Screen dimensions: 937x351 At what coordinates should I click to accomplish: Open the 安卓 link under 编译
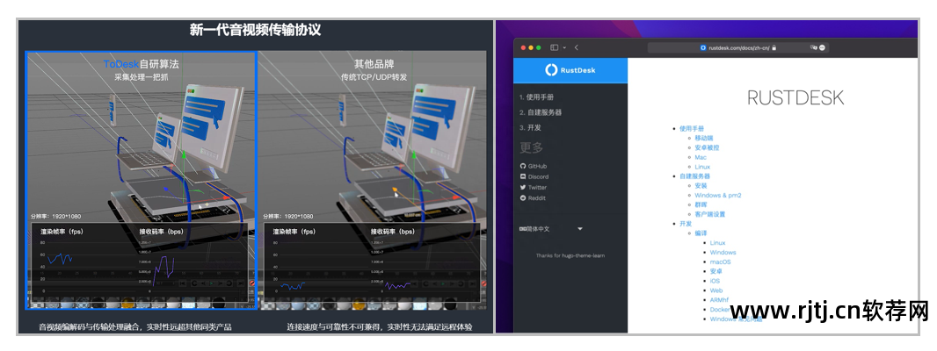pyautogui.click(x=715, y=272)
